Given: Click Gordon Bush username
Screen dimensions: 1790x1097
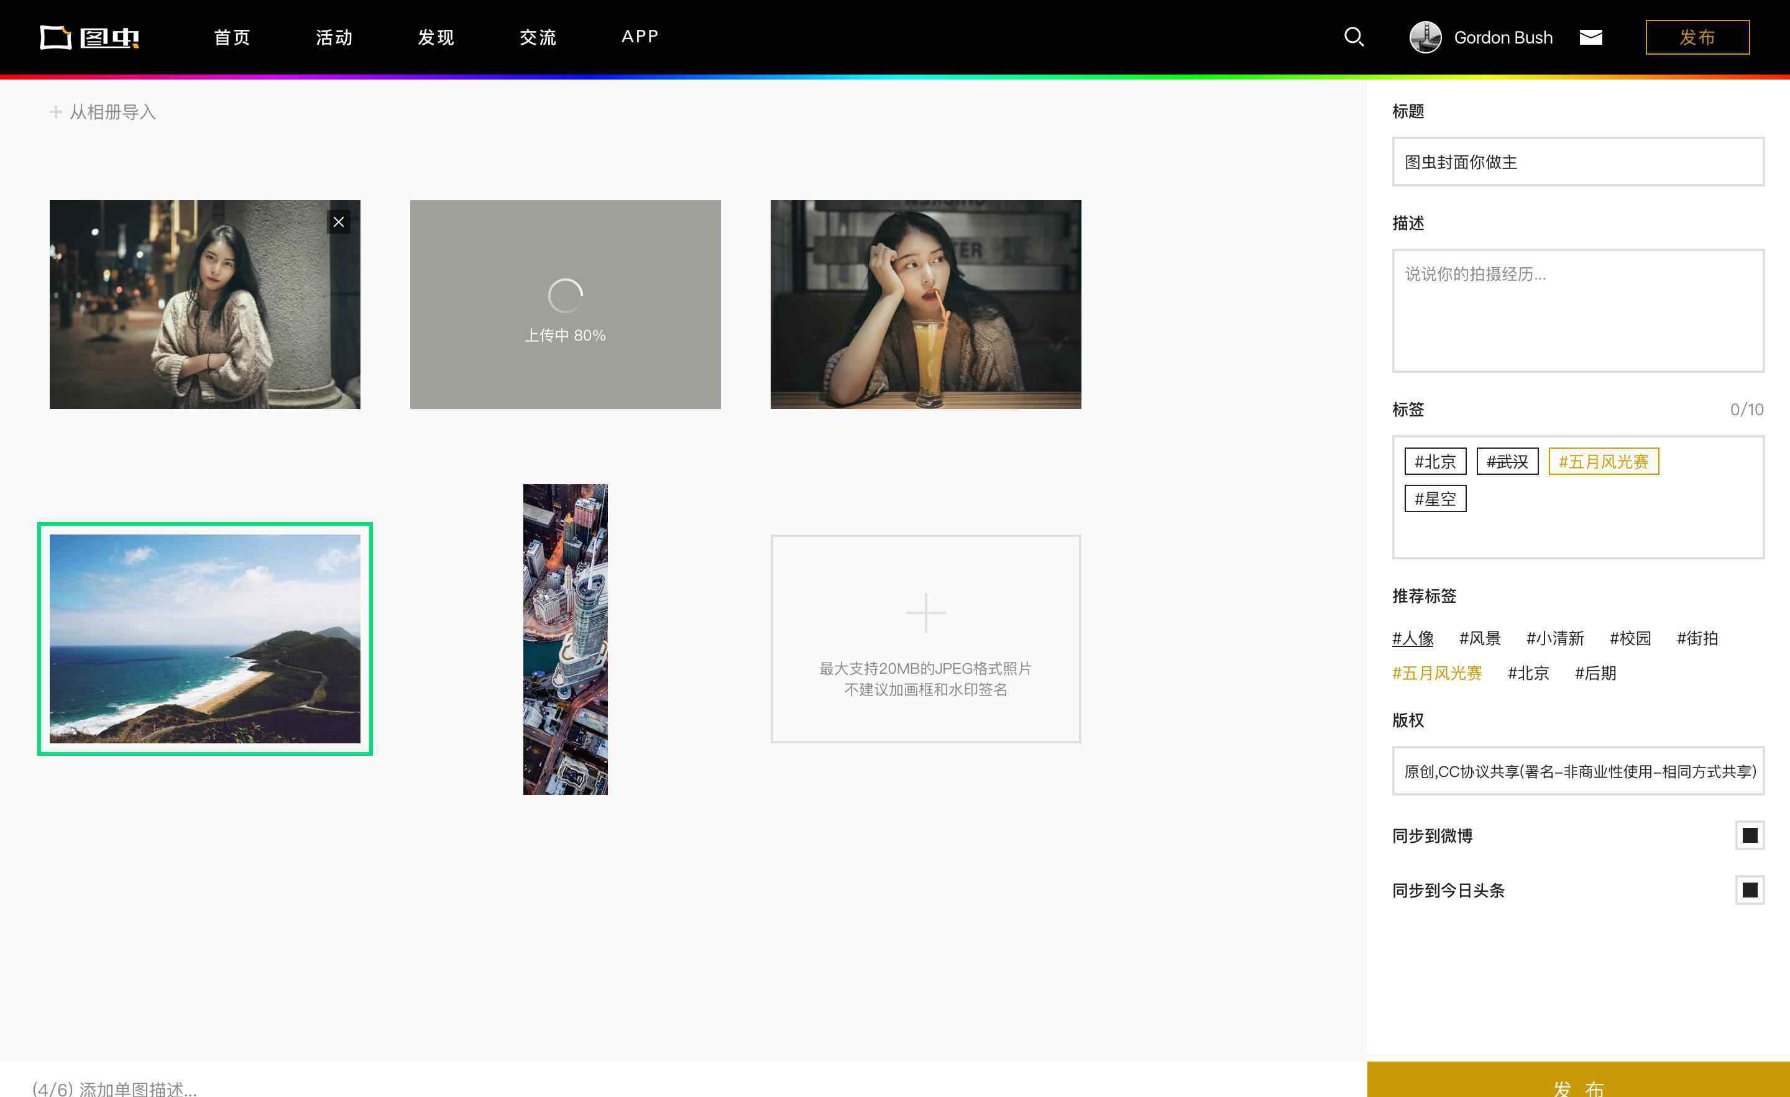Looking at the screenshot, I should (x=1503, y=37).
